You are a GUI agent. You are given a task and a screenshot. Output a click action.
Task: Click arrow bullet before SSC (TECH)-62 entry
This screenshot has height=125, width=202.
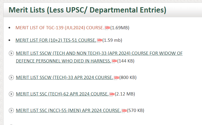(11, 94)
